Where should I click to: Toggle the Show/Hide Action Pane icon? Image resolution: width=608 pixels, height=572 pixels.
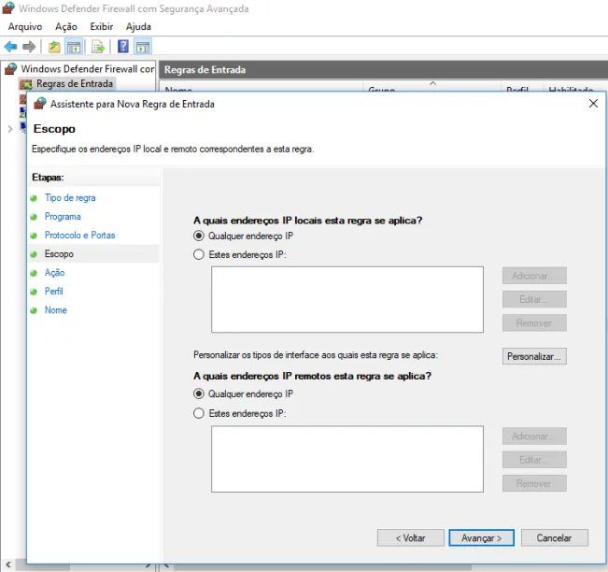pyautogui.click(x=143, y=47)
